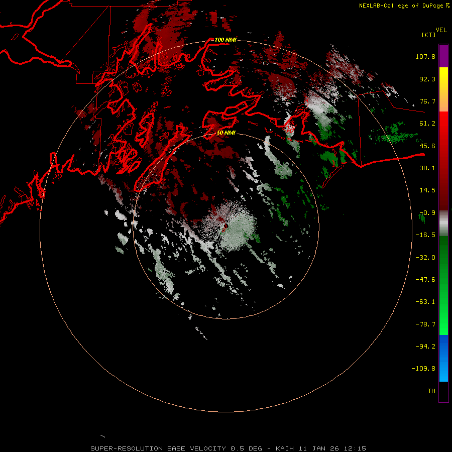The image size is (452, 452).
Task: Click the 92.3 velocity scale value
Action: (x=427, y=79)
